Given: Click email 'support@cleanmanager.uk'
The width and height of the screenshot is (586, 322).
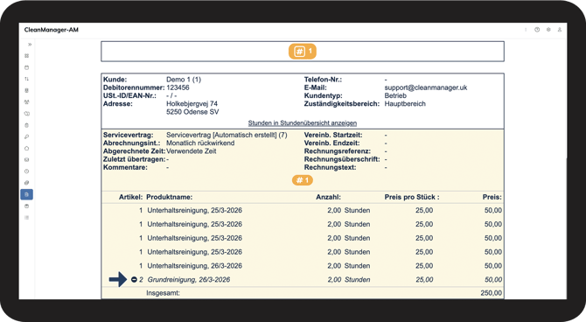Looking at the screenshot, I should coord(426,87).
